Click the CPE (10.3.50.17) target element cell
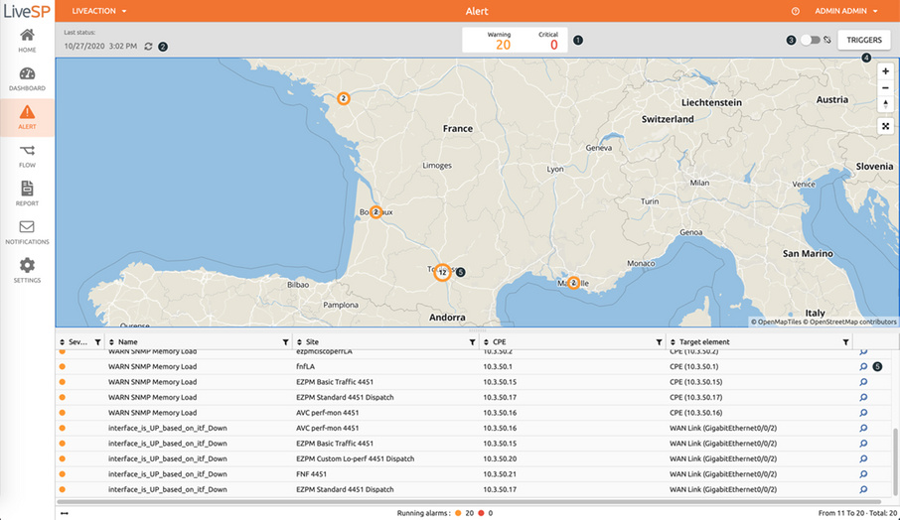 click(x=695, y=397)
